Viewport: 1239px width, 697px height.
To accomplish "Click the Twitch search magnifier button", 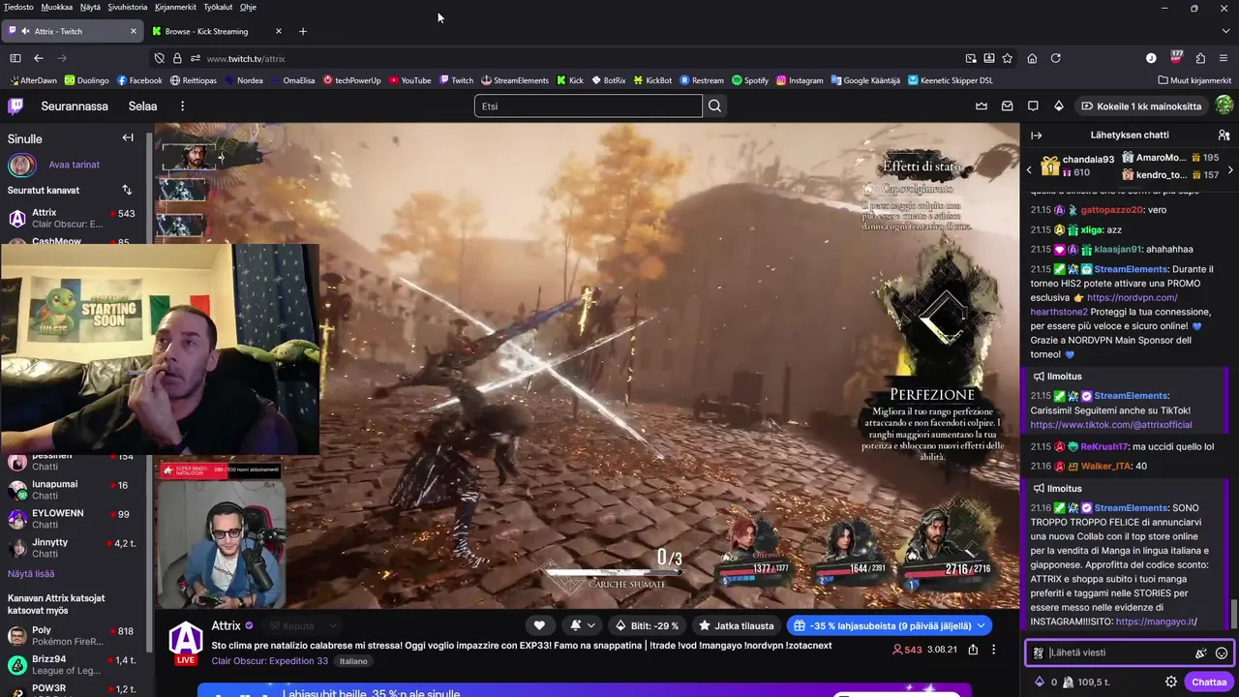I will pos(714,106).
